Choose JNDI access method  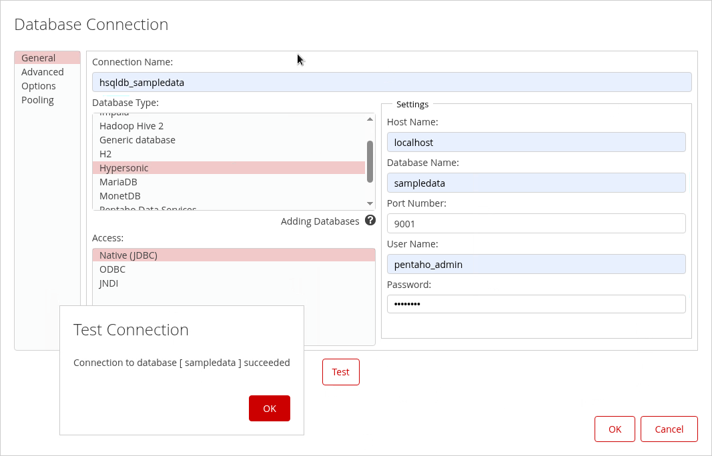(x=109, y=283)
